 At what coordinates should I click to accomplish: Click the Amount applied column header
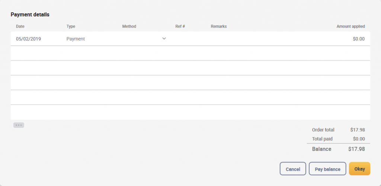click(350, 26)
